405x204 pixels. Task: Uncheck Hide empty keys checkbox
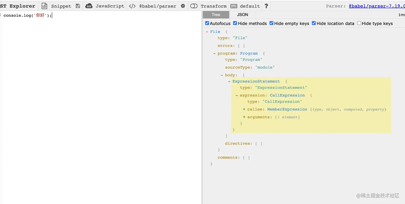click(271, 23)
